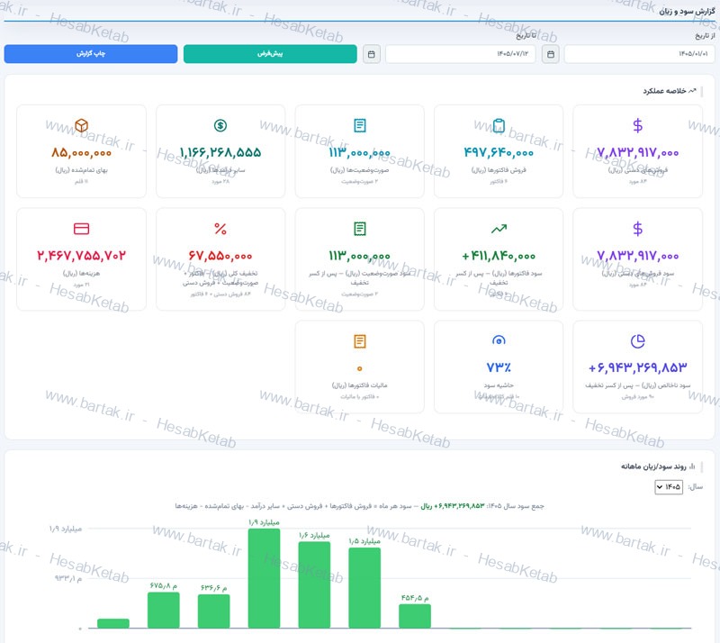
Task: Click the trend icon beside the خلاصه عملکرد heading
Action: 692,91
